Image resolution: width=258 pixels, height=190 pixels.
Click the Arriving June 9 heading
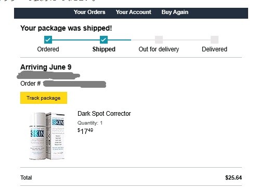point(46,67)
